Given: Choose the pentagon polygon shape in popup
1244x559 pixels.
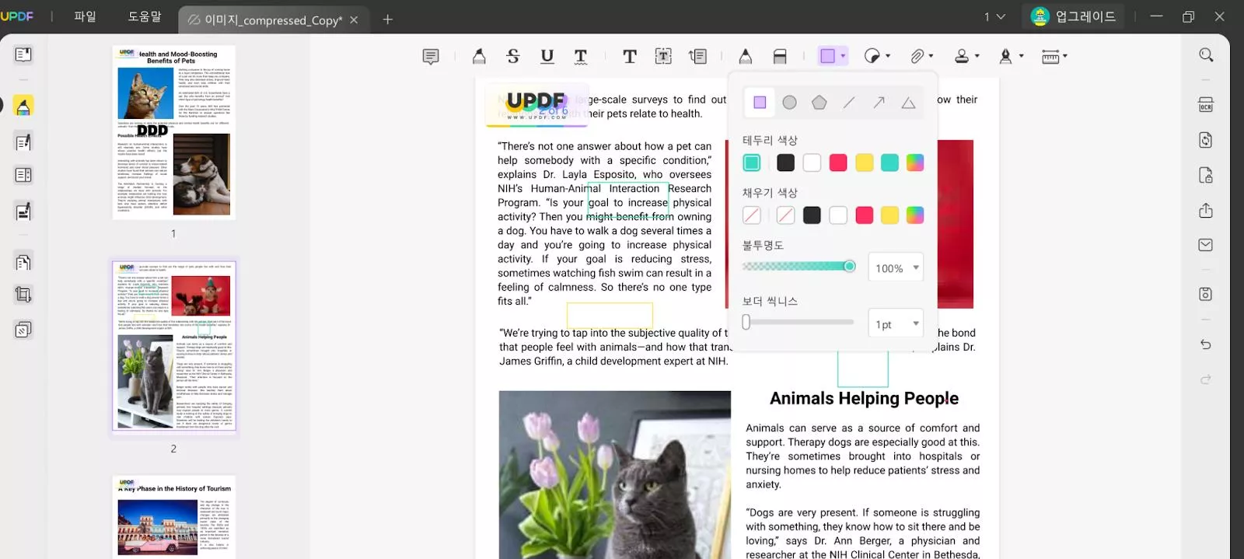Looking at the screenshot, I should (x=819, y=103).
